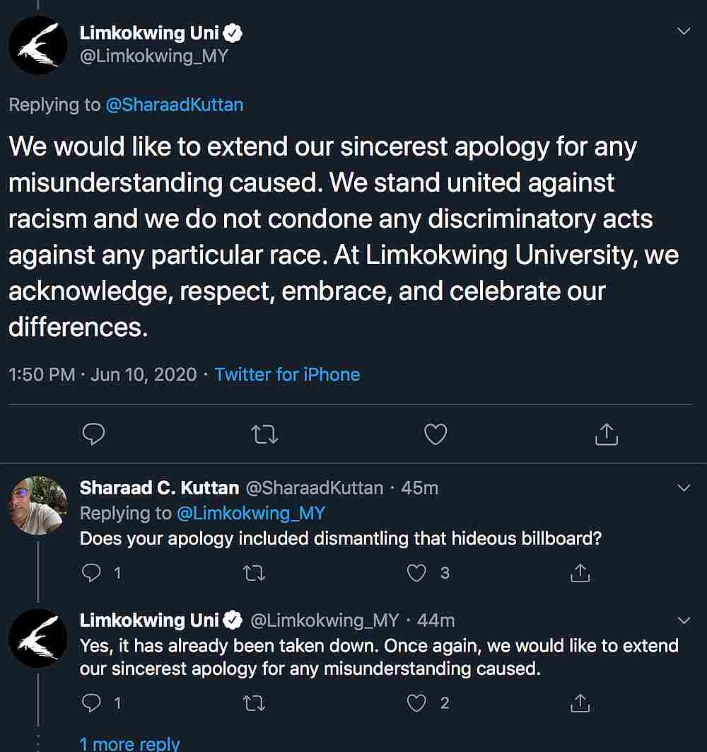Retweet Sharaad Kuttan's reply
The image size is (707, 752).
point(254,573)
